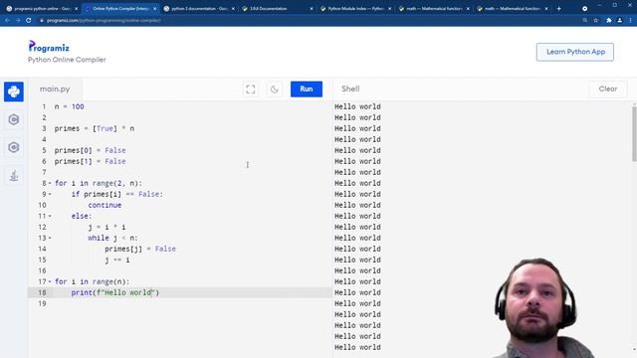This screenshot has height=358, width=637.
Task: Close the Online Python Compiler tab
Action: pyautogui.click(x=155, y=9)
